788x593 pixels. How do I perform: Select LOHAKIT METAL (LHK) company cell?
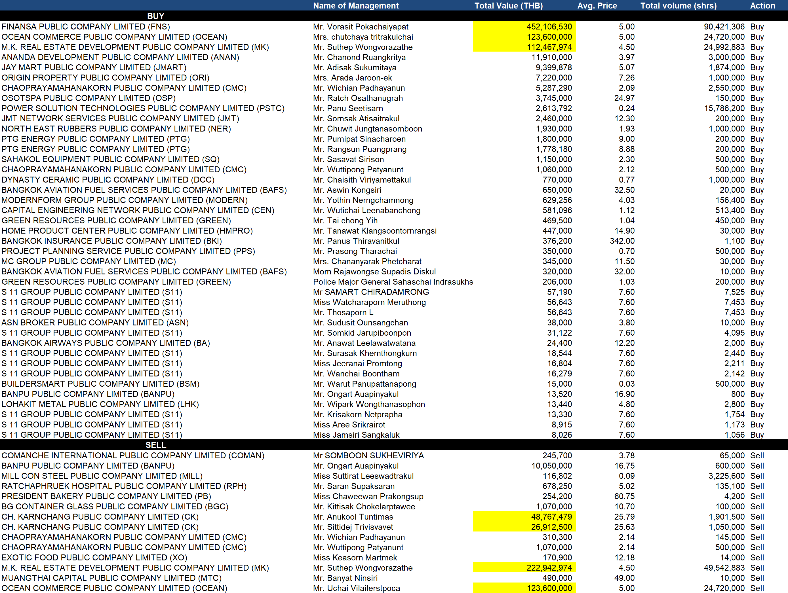pyautogui.click(x=100, y=404)
